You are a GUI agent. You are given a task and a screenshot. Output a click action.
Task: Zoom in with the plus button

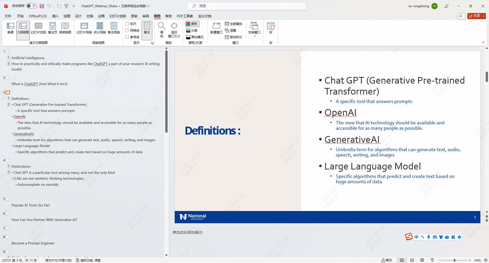470,260
